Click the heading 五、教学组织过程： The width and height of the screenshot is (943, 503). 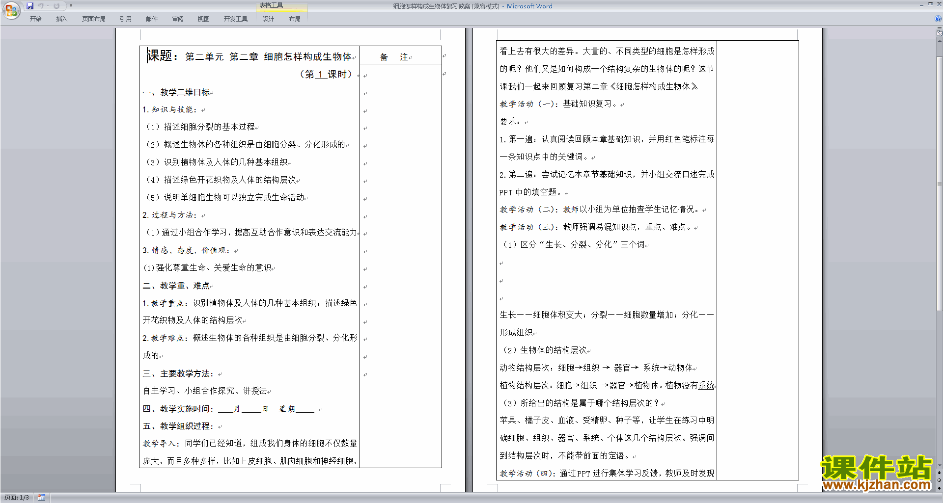tap(178, 426)
